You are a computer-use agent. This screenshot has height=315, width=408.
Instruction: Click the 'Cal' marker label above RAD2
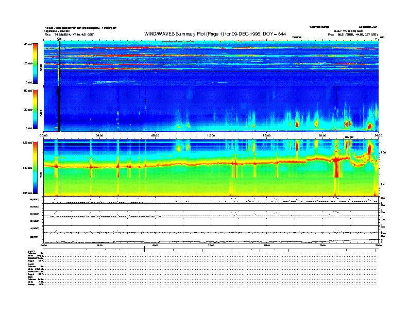pos(59,39)
